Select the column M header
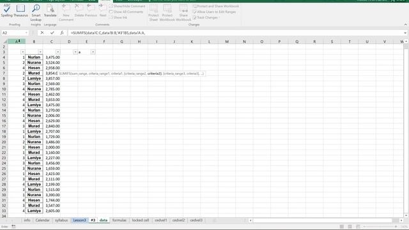The image size is (409, 230). click(227, 42)
